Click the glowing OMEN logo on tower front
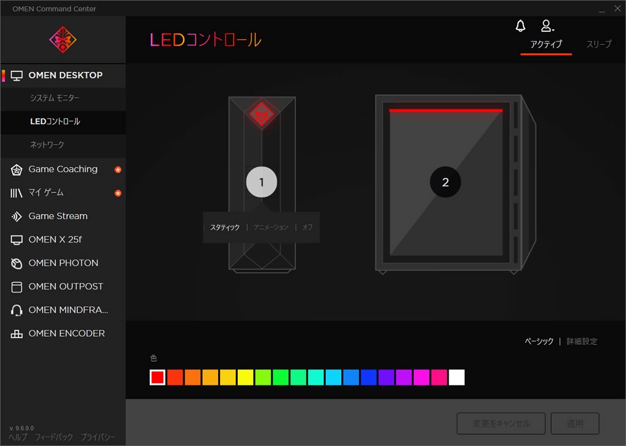Viewport: 626px width, 446px height. (262, 114)
